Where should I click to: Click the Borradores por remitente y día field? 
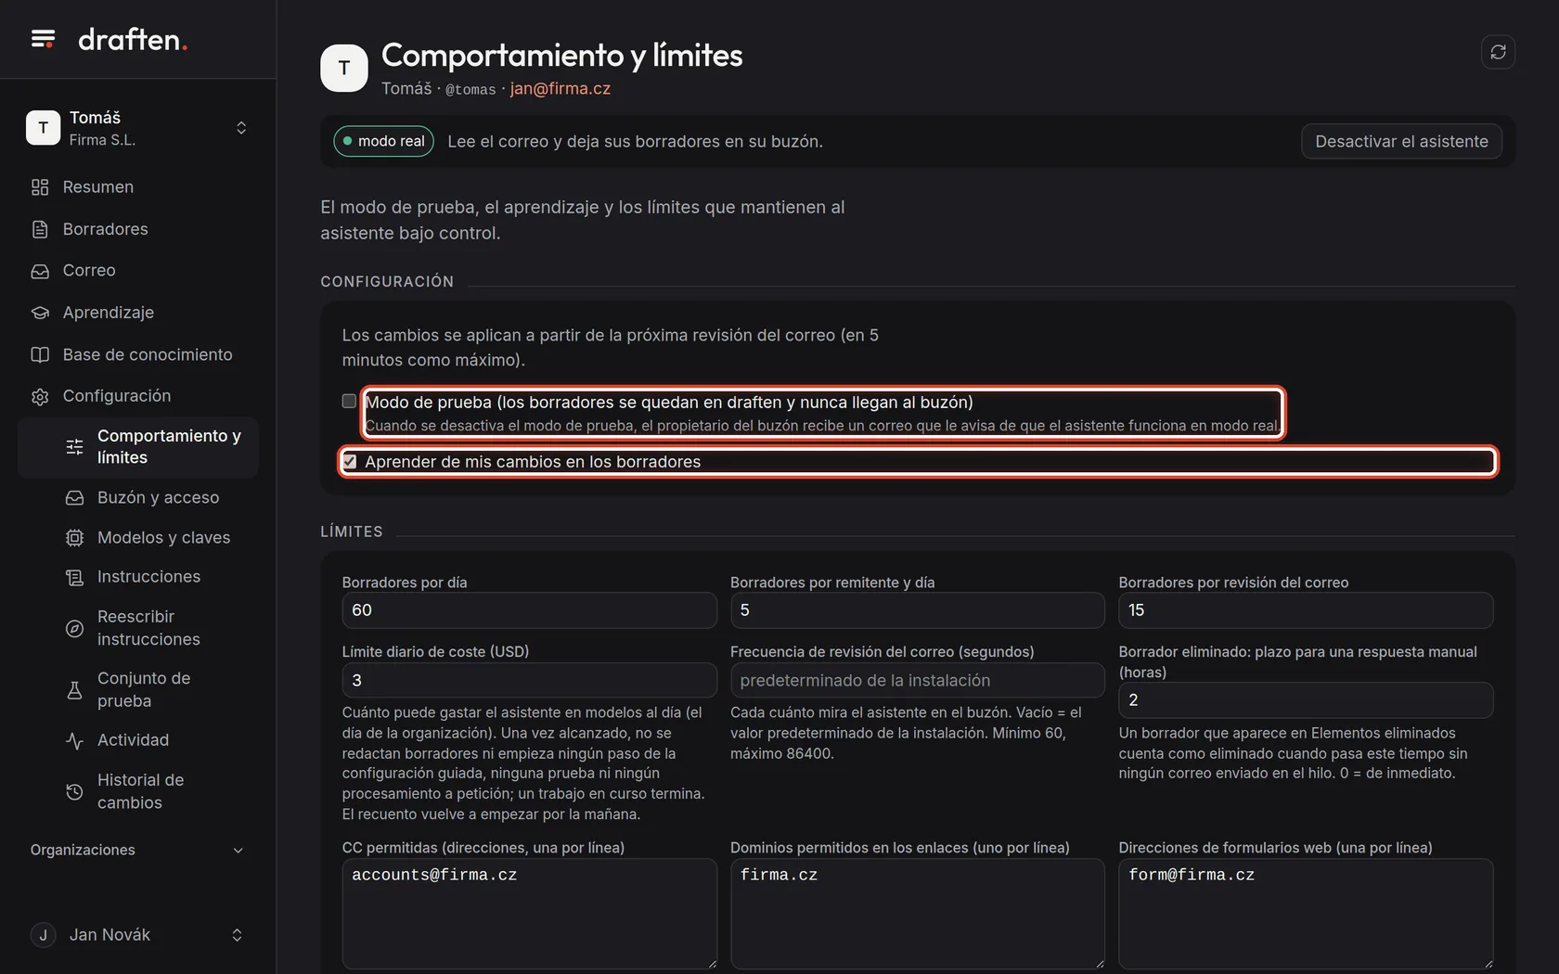coord(917,610)
